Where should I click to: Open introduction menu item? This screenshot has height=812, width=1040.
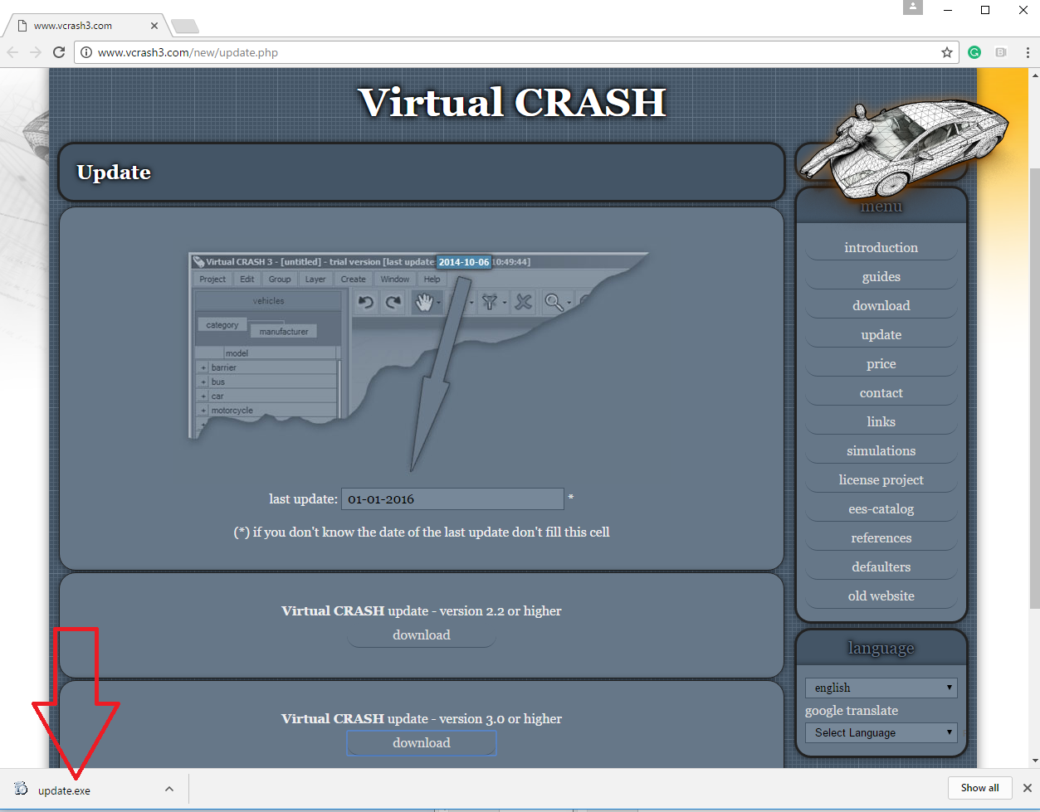tap(881, 247)
